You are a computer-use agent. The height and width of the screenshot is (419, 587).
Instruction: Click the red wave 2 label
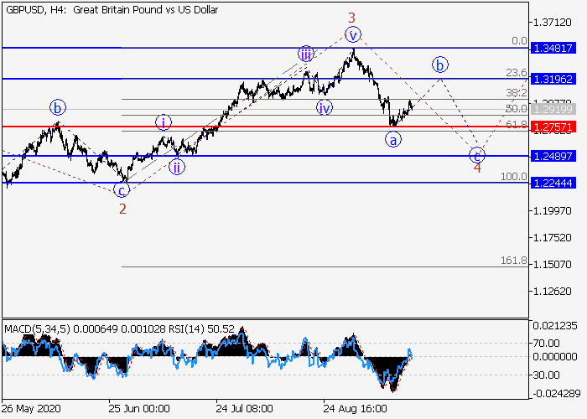click(122, 209)
